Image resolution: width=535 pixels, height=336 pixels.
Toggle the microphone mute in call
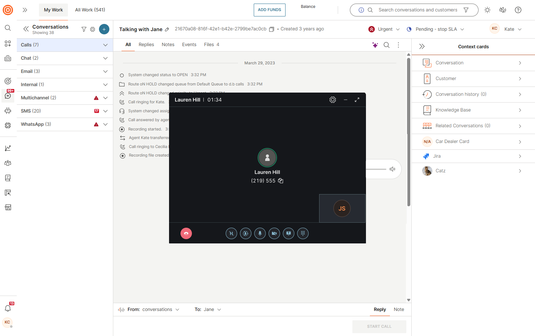click(260, 233)
